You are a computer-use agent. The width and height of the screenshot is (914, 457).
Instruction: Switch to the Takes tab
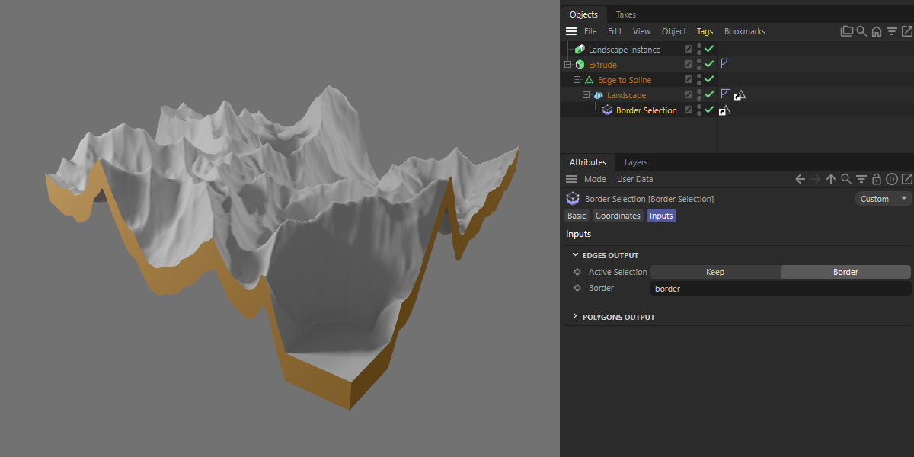coord(626,14)
